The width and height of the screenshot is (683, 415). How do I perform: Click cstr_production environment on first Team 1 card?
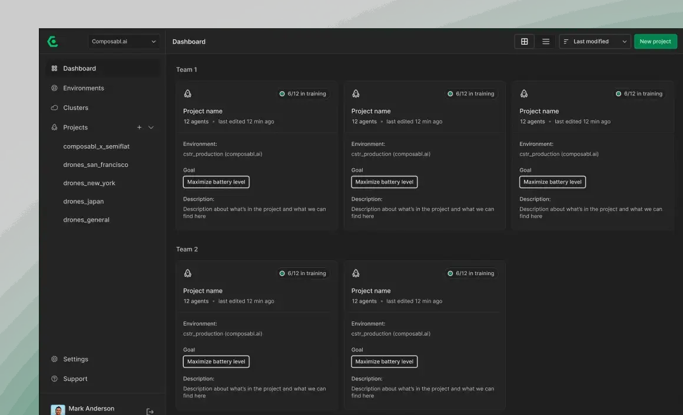coord(223,154)
